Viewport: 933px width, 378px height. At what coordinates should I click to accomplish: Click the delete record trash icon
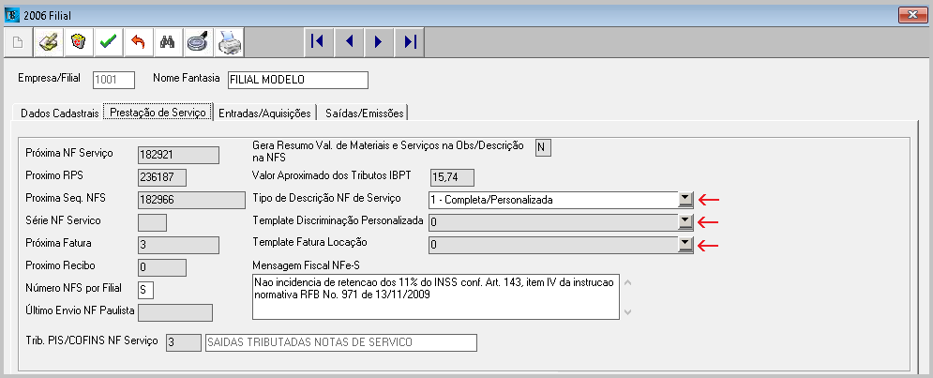click(x=79, y=41)
